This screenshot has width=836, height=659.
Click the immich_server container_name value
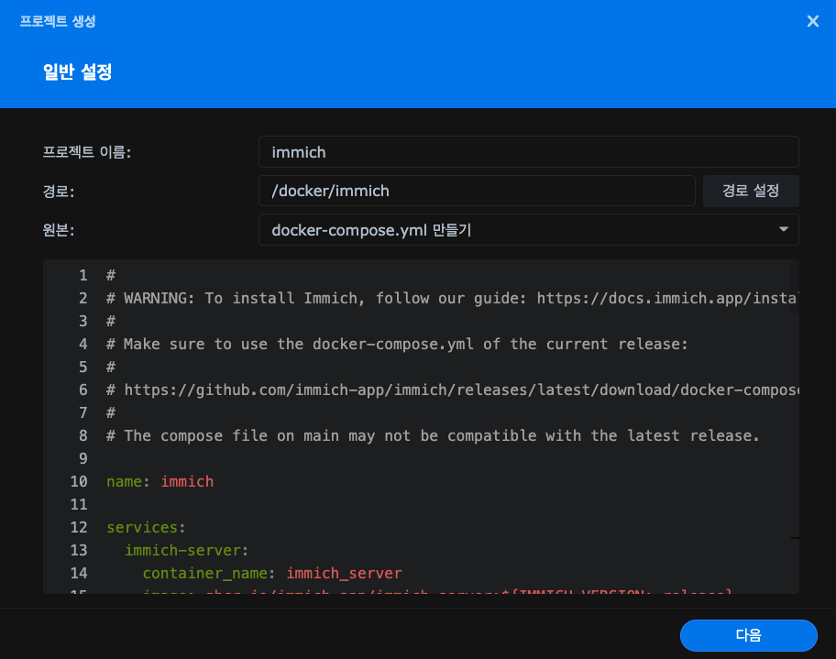point(344,574)
